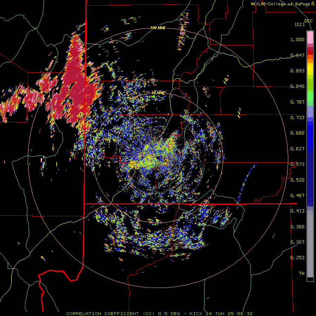The image size is (316, 316).
Task: Click the 0.893 legend value
Action: point(297,71)
